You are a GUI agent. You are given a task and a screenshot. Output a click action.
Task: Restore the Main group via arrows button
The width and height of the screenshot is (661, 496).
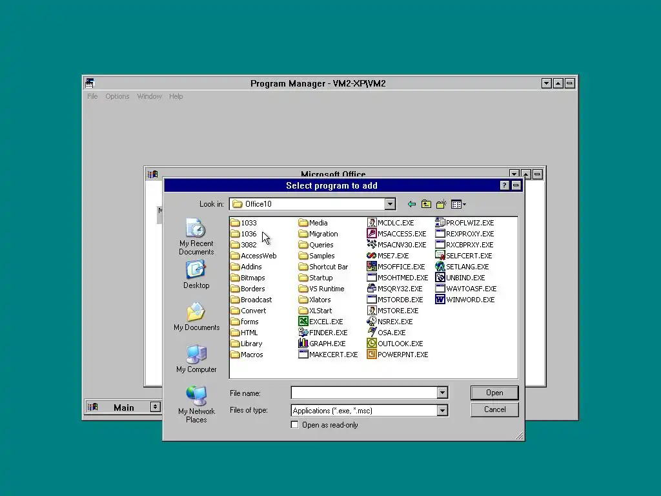[x=155, y=407]
